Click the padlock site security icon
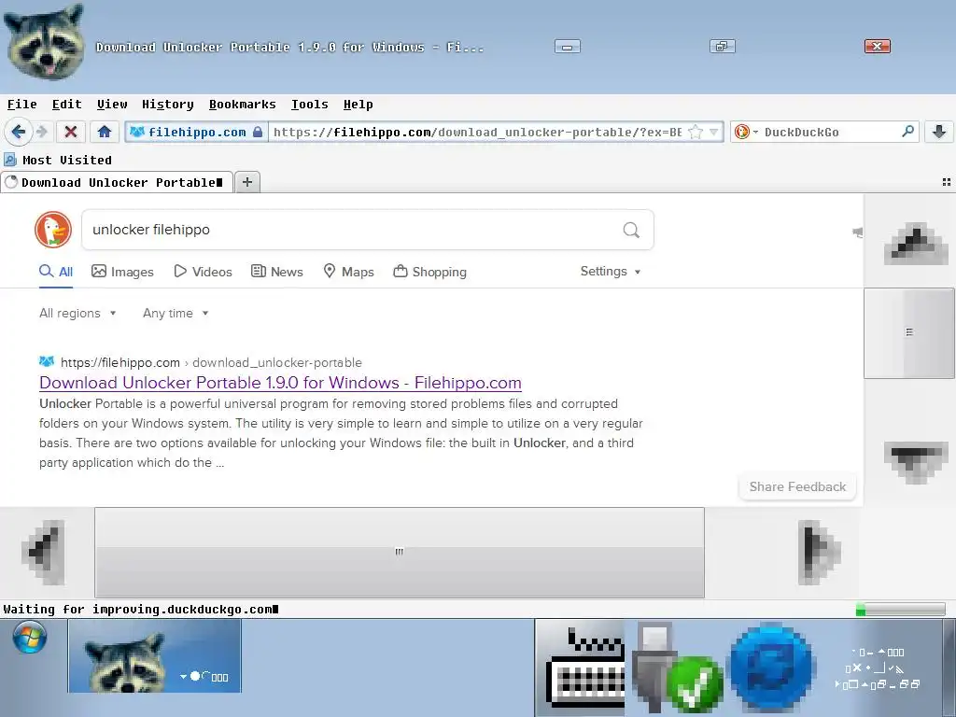 (x=258, y=132)
